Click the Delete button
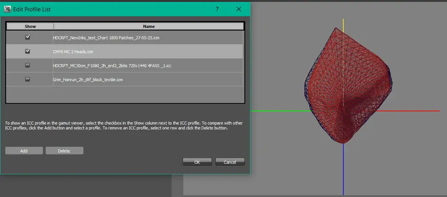The width and height of the screenshot is (447, 197). coord(64,151)
